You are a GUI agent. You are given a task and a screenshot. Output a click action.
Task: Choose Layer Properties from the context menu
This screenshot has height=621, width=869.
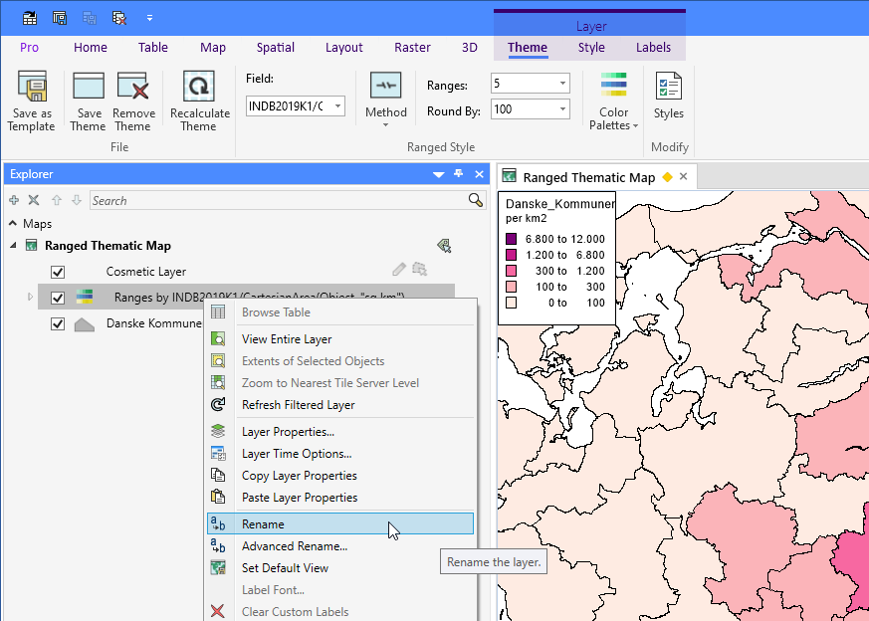(286, 431)
